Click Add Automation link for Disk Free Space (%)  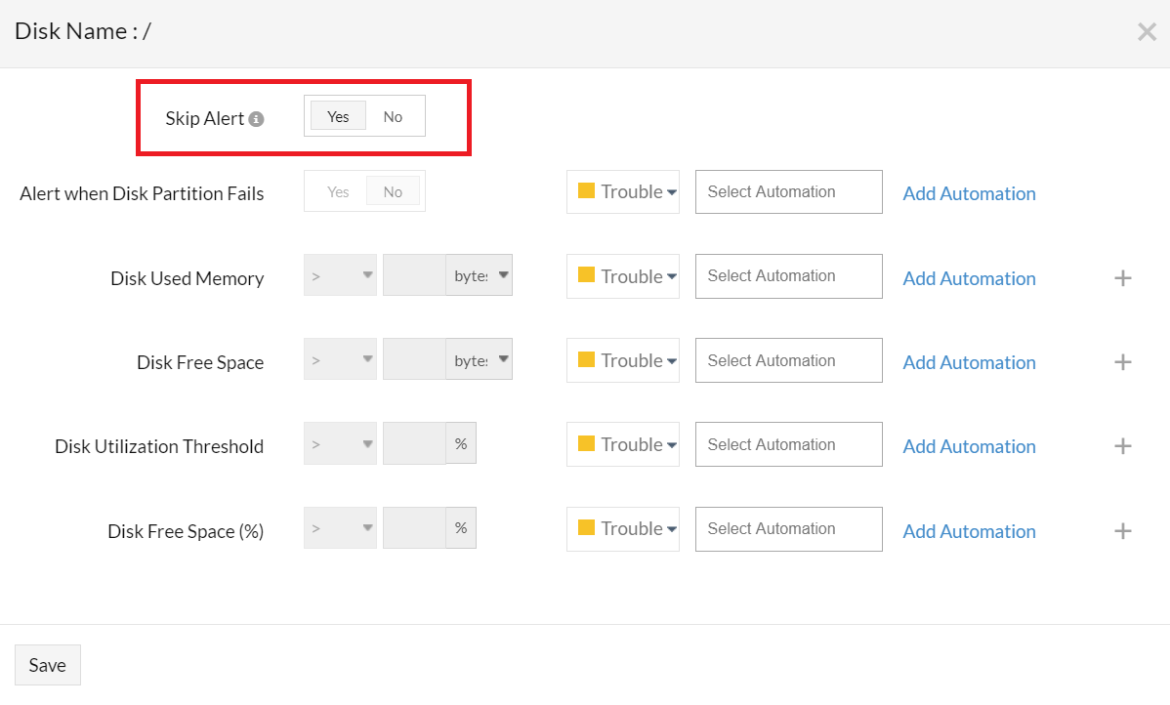969,531
